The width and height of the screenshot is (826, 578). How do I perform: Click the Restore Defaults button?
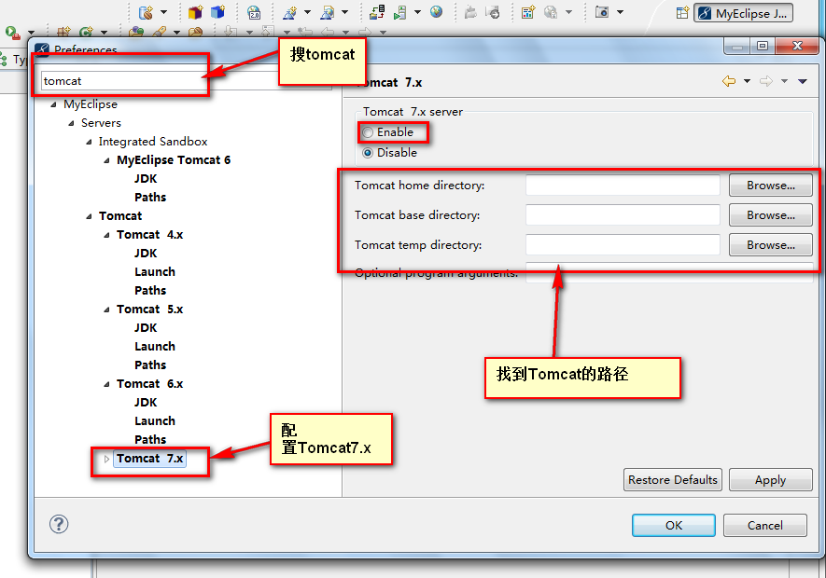click(x=673, y=480)
